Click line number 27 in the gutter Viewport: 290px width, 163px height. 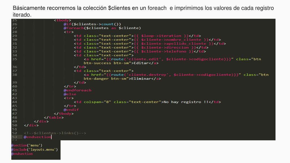click(x=15, y=28)
